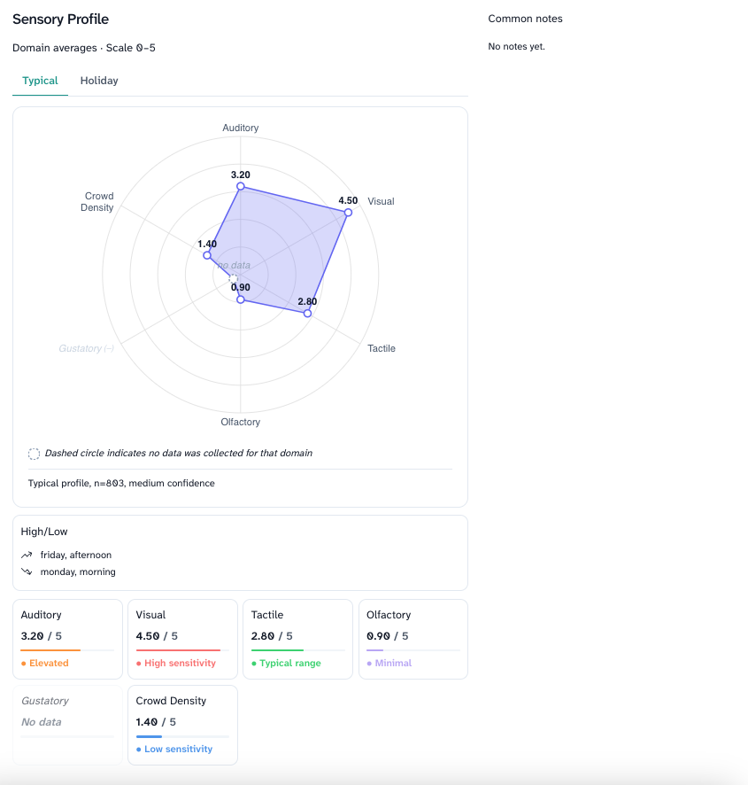748x785 pixels.
Task: Click the Visual 4.50 data point
Action: [x=348, y=213]
